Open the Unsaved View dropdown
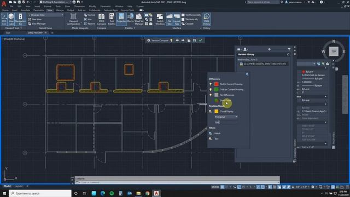This screenshot has width=350, height=197. [x=46, y=15]
